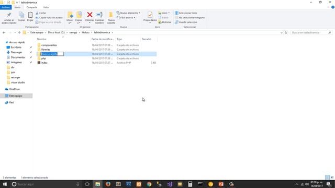Go up one folder level arrow
335x188 pixels.
19,32
